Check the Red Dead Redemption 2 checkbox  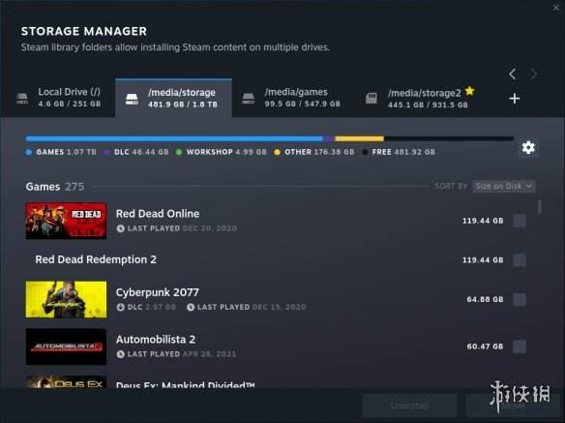coord(520,260)
